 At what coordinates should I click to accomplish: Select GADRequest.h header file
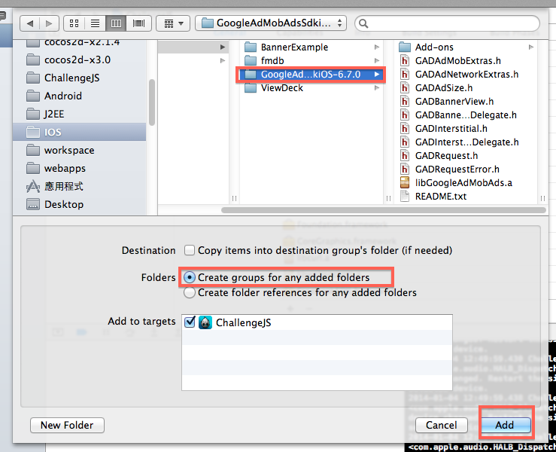466,155
